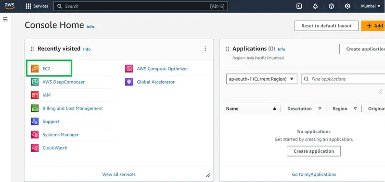
Task: Click the AWS logo
Action: [x=9, y=6]
